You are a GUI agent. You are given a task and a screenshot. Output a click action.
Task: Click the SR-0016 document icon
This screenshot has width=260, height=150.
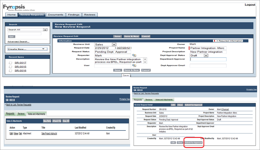pos(11,71)
